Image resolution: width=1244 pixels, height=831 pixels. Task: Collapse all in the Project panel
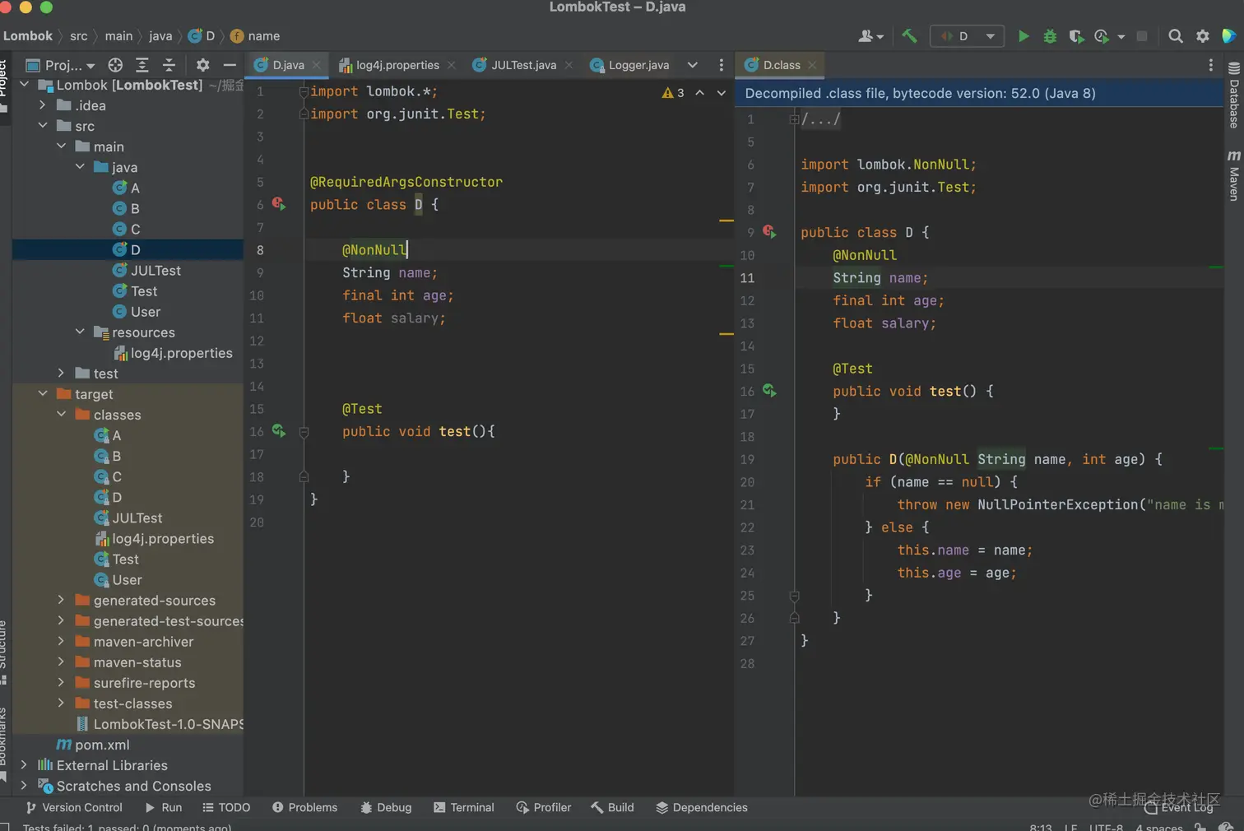pos(169,65)
